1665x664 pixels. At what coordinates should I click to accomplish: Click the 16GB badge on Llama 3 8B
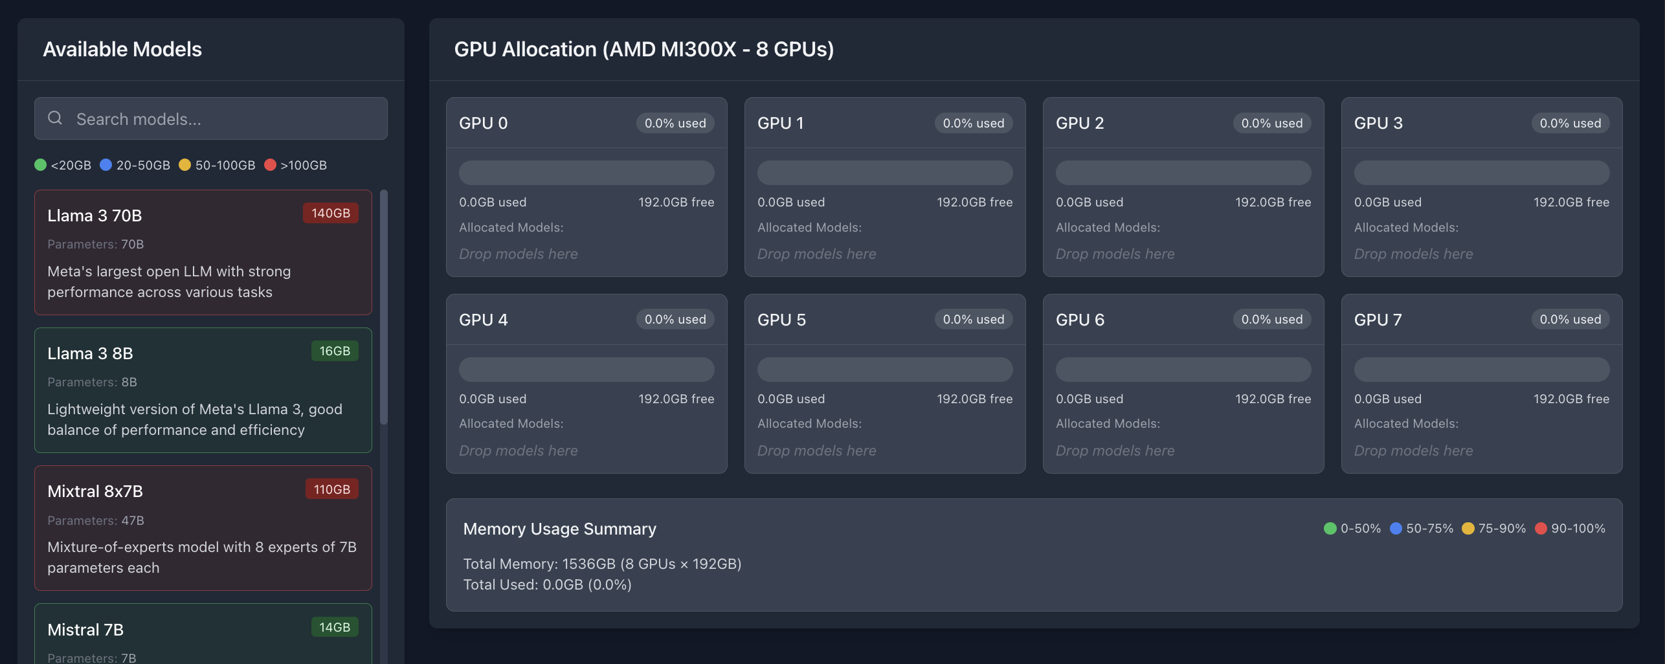334,351
